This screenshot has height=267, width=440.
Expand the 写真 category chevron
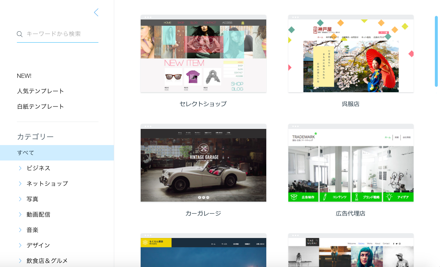click(20, 199)
